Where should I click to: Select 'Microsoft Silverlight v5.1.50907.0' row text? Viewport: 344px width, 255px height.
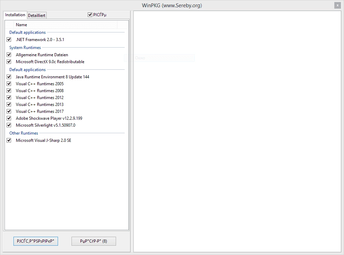point(46,125)
